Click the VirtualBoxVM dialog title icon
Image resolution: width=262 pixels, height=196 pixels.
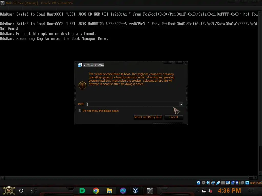tap(80, 65)
